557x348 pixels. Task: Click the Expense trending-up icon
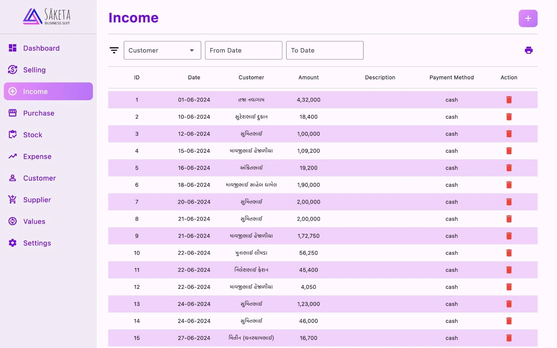(13, 156)
